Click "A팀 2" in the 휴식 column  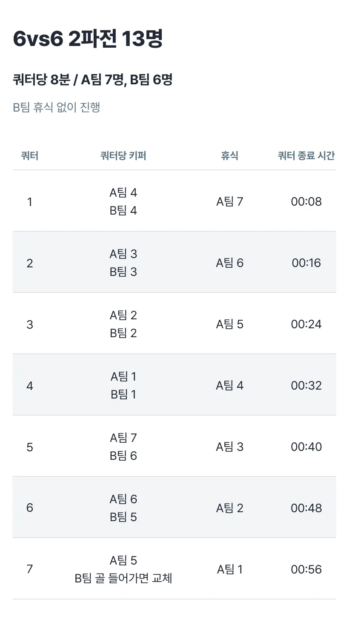[230, 508]
